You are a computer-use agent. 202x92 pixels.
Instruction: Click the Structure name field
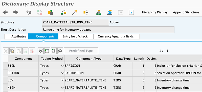click(76, 22)
